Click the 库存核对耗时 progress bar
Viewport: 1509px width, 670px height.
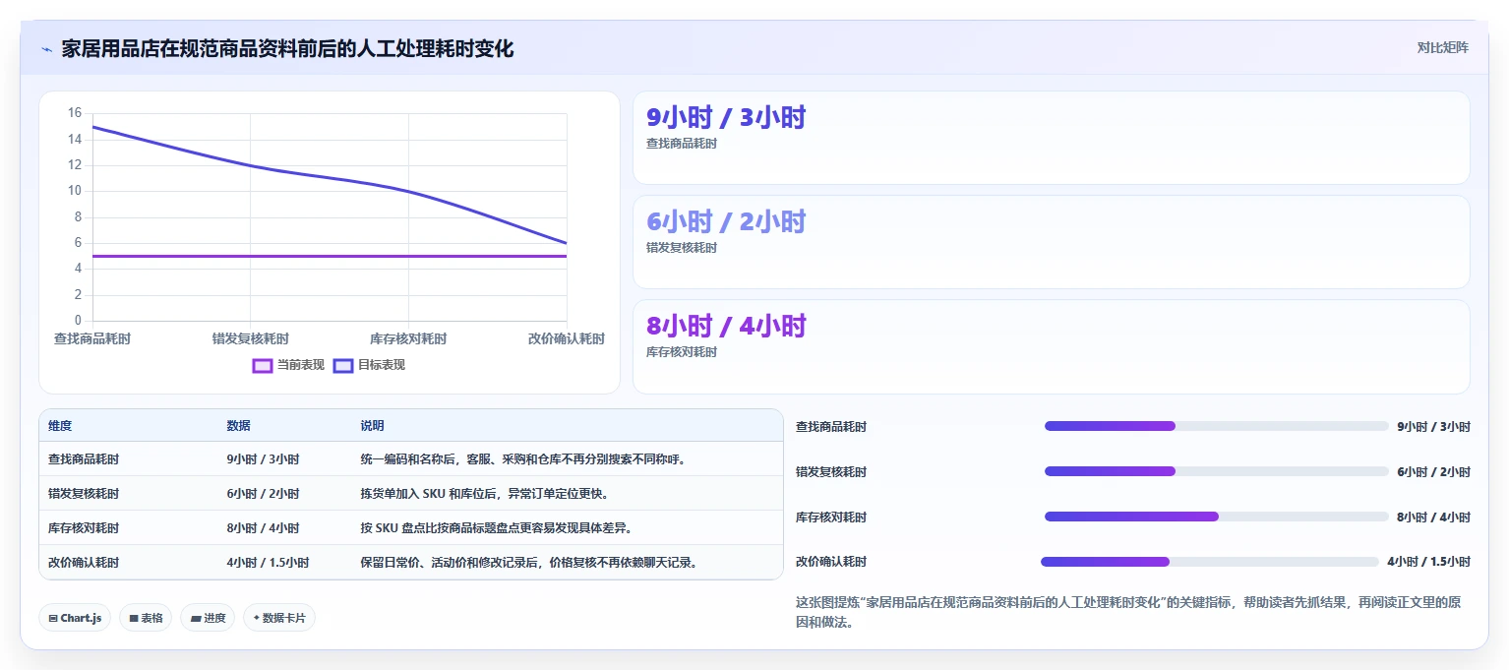click(x=1216, y=517)
